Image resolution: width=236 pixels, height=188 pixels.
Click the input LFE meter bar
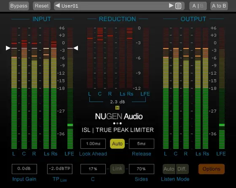click(70, 88)
